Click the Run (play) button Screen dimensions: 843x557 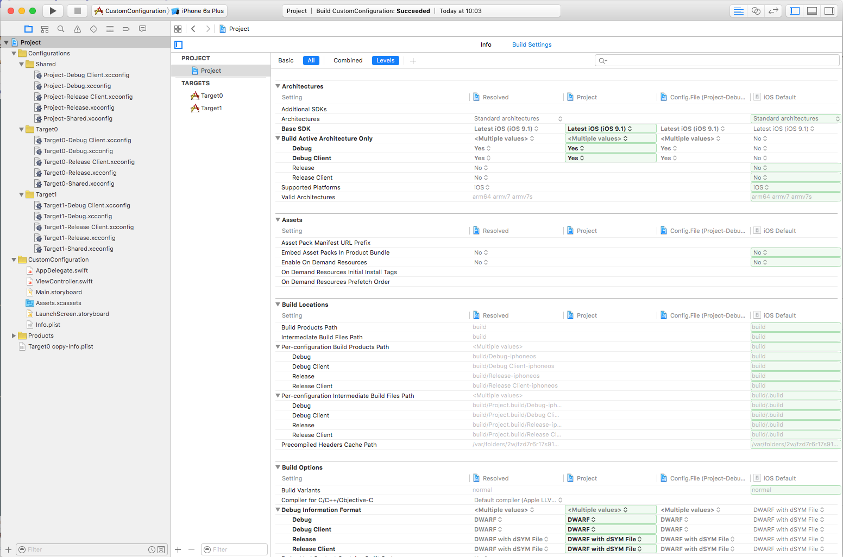pos(53,11)
